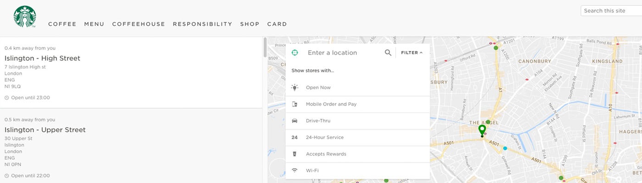The image size is (642, 183).
Task: Toggle the Open Now filter
Action: pyautogui.click(x=358, y=87)
